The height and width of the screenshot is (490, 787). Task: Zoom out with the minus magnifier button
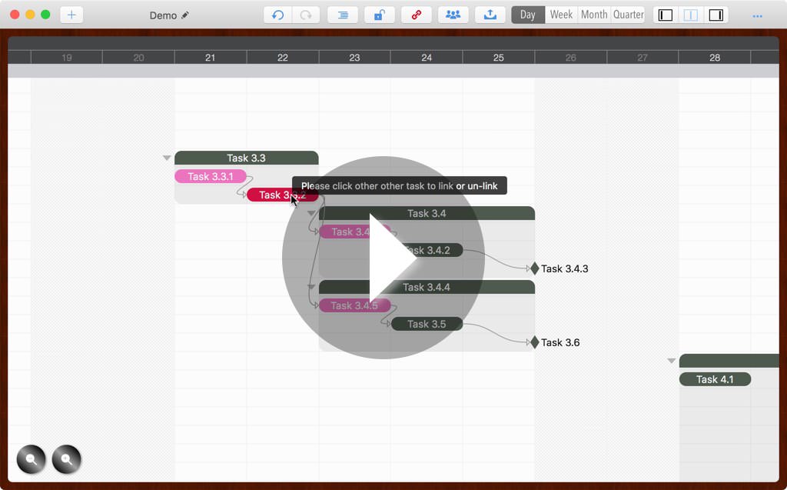click(x=32, y=460)
